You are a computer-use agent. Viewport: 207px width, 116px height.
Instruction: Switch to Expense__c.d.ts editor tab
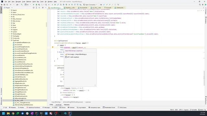point(69,8)
